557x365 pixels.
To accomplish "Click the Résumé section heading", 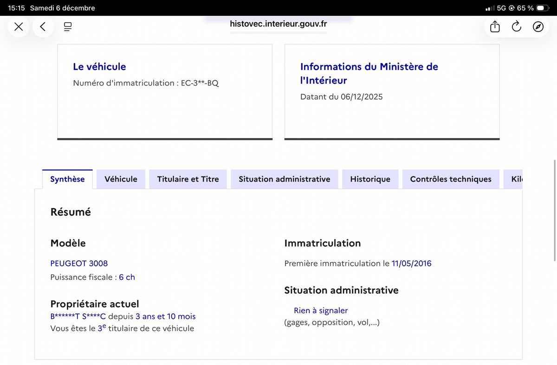I will (71, 212).
